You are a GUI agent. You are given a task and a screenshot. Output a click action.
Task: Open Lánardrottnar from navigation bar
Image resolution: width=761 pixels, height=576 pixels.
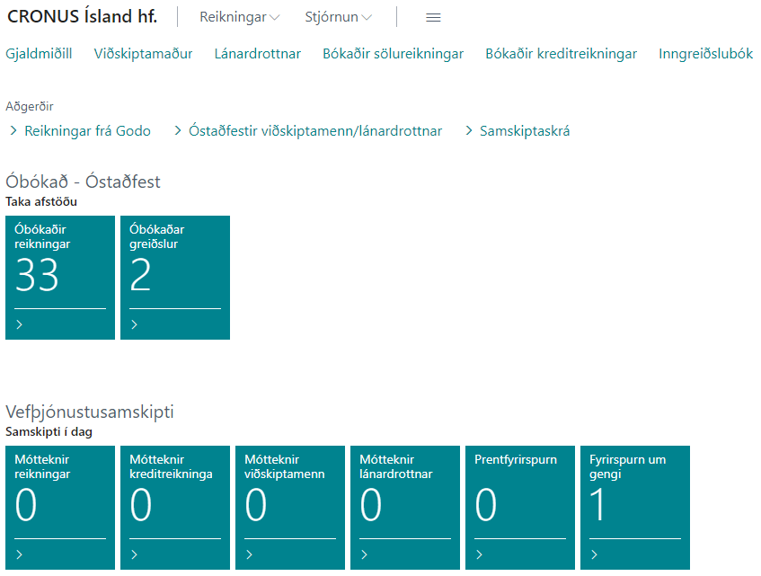pyautogui.click(x=257, y=54)
